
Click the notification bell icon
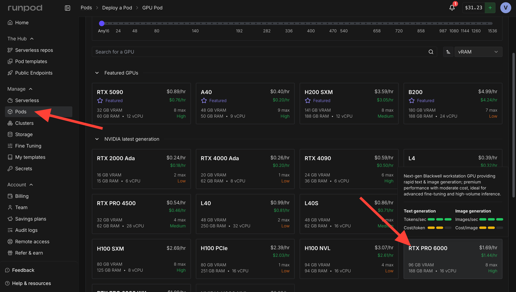click(x=452, y=8)
